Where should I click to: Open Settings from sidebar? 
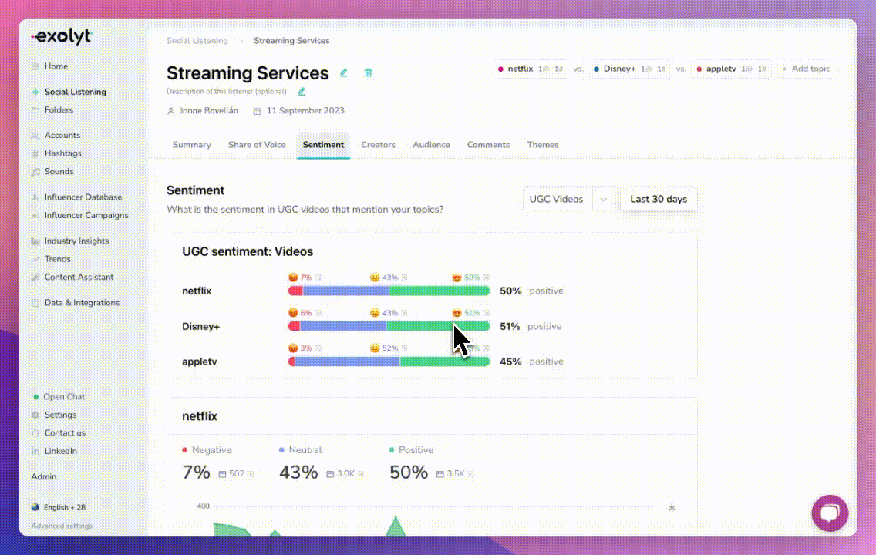(60, 415)
